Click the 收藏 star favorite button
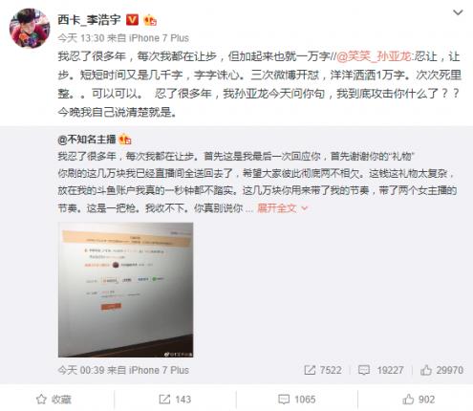473x411 pixels. (x=54, y=400)
